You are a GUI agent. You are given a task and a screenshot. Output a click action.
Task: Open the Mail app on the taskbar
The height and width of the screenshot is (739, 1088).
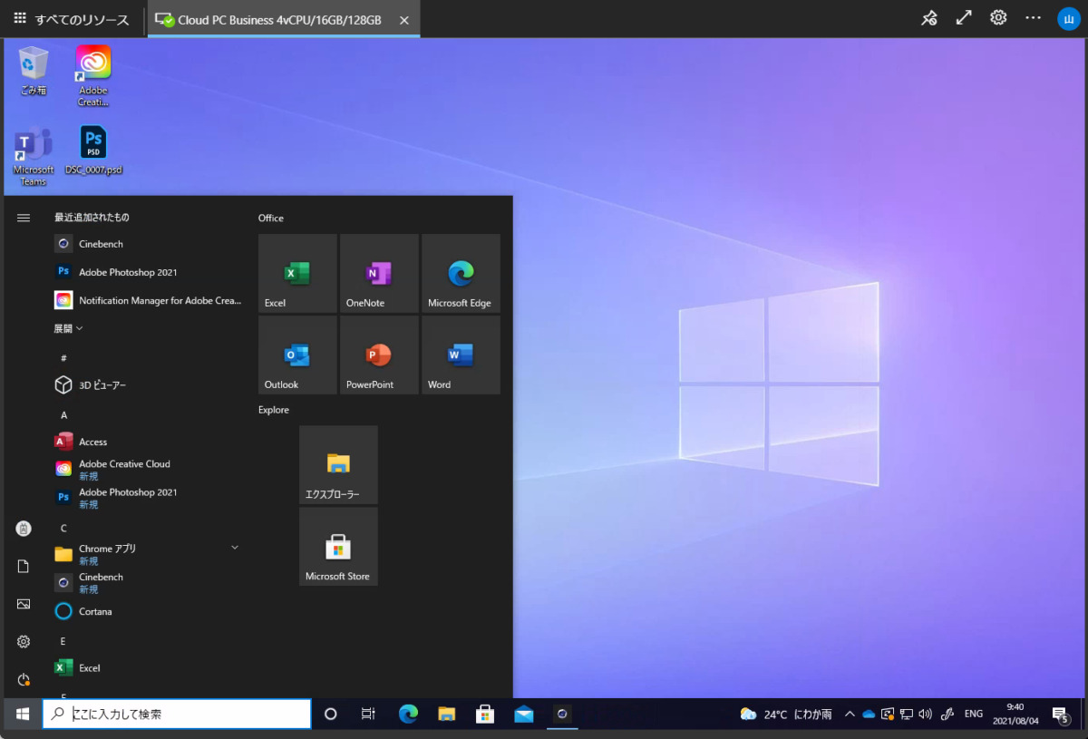tap(523, 714)
